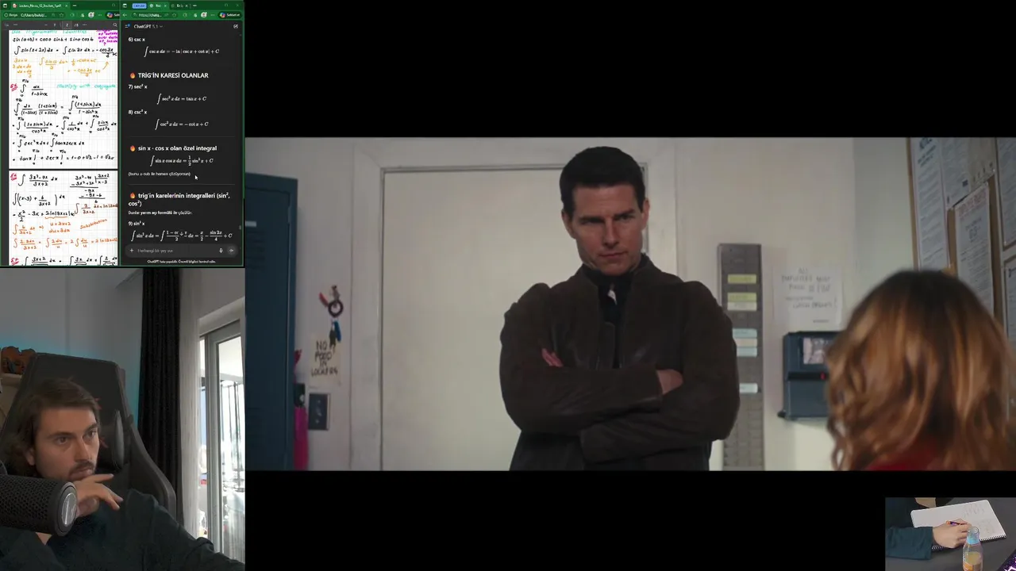Open a new tab in ChatGPT browser window

[x=194, y=6]
